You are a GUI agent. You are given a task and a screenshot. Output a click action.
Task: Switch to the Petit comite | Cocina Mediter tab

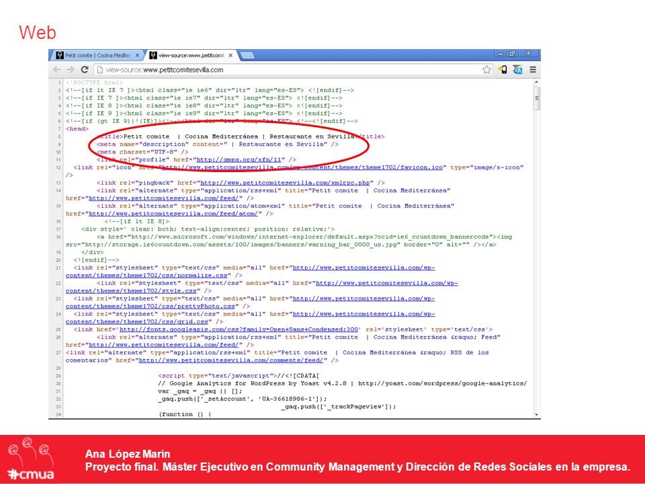click(97, 55)
